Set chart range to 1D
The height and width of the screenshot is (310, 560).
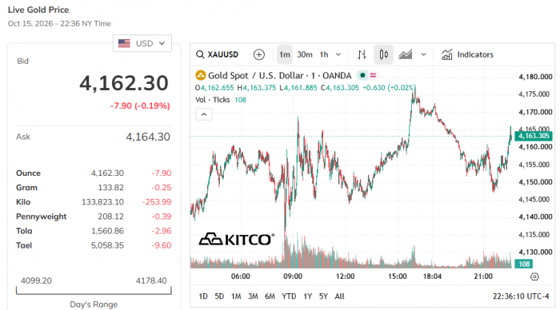203,296
